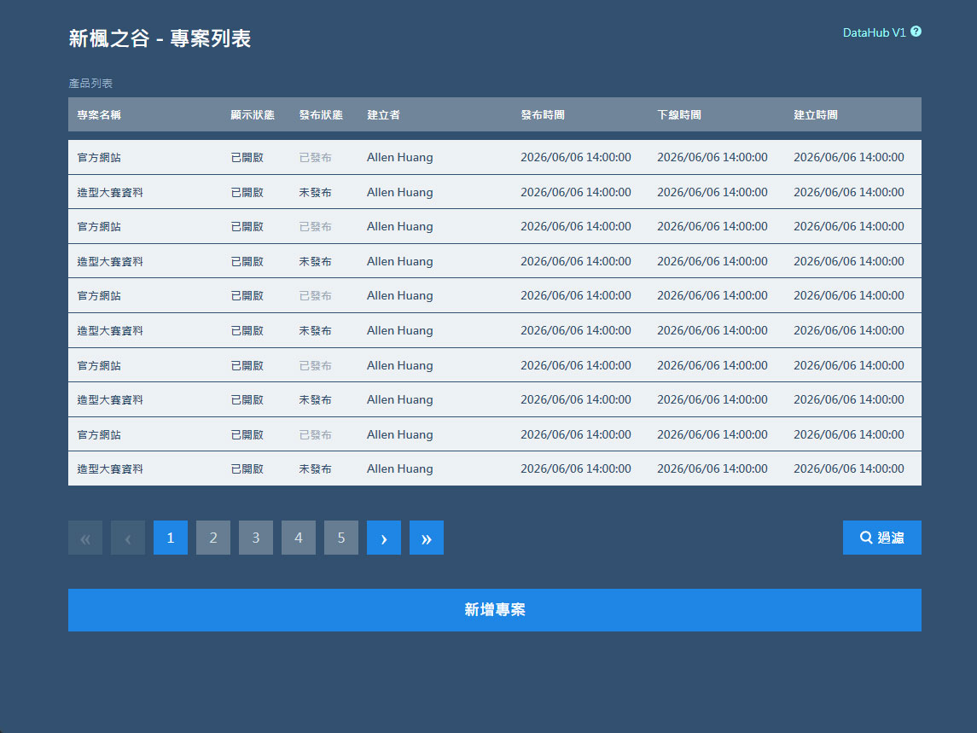Click the 下線時間 column header
The height and width of the screenshot is (733, 977).
679,114
